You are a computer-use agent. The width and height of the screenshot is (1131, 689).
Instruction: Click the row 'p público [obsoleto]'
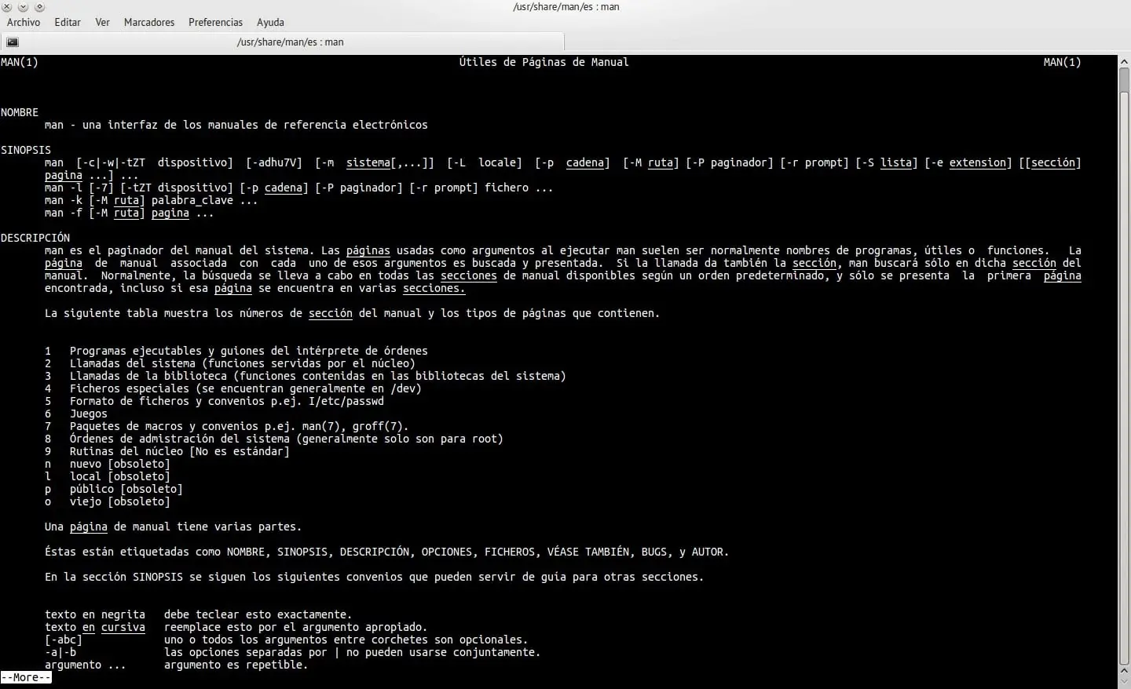pos(114,489)
